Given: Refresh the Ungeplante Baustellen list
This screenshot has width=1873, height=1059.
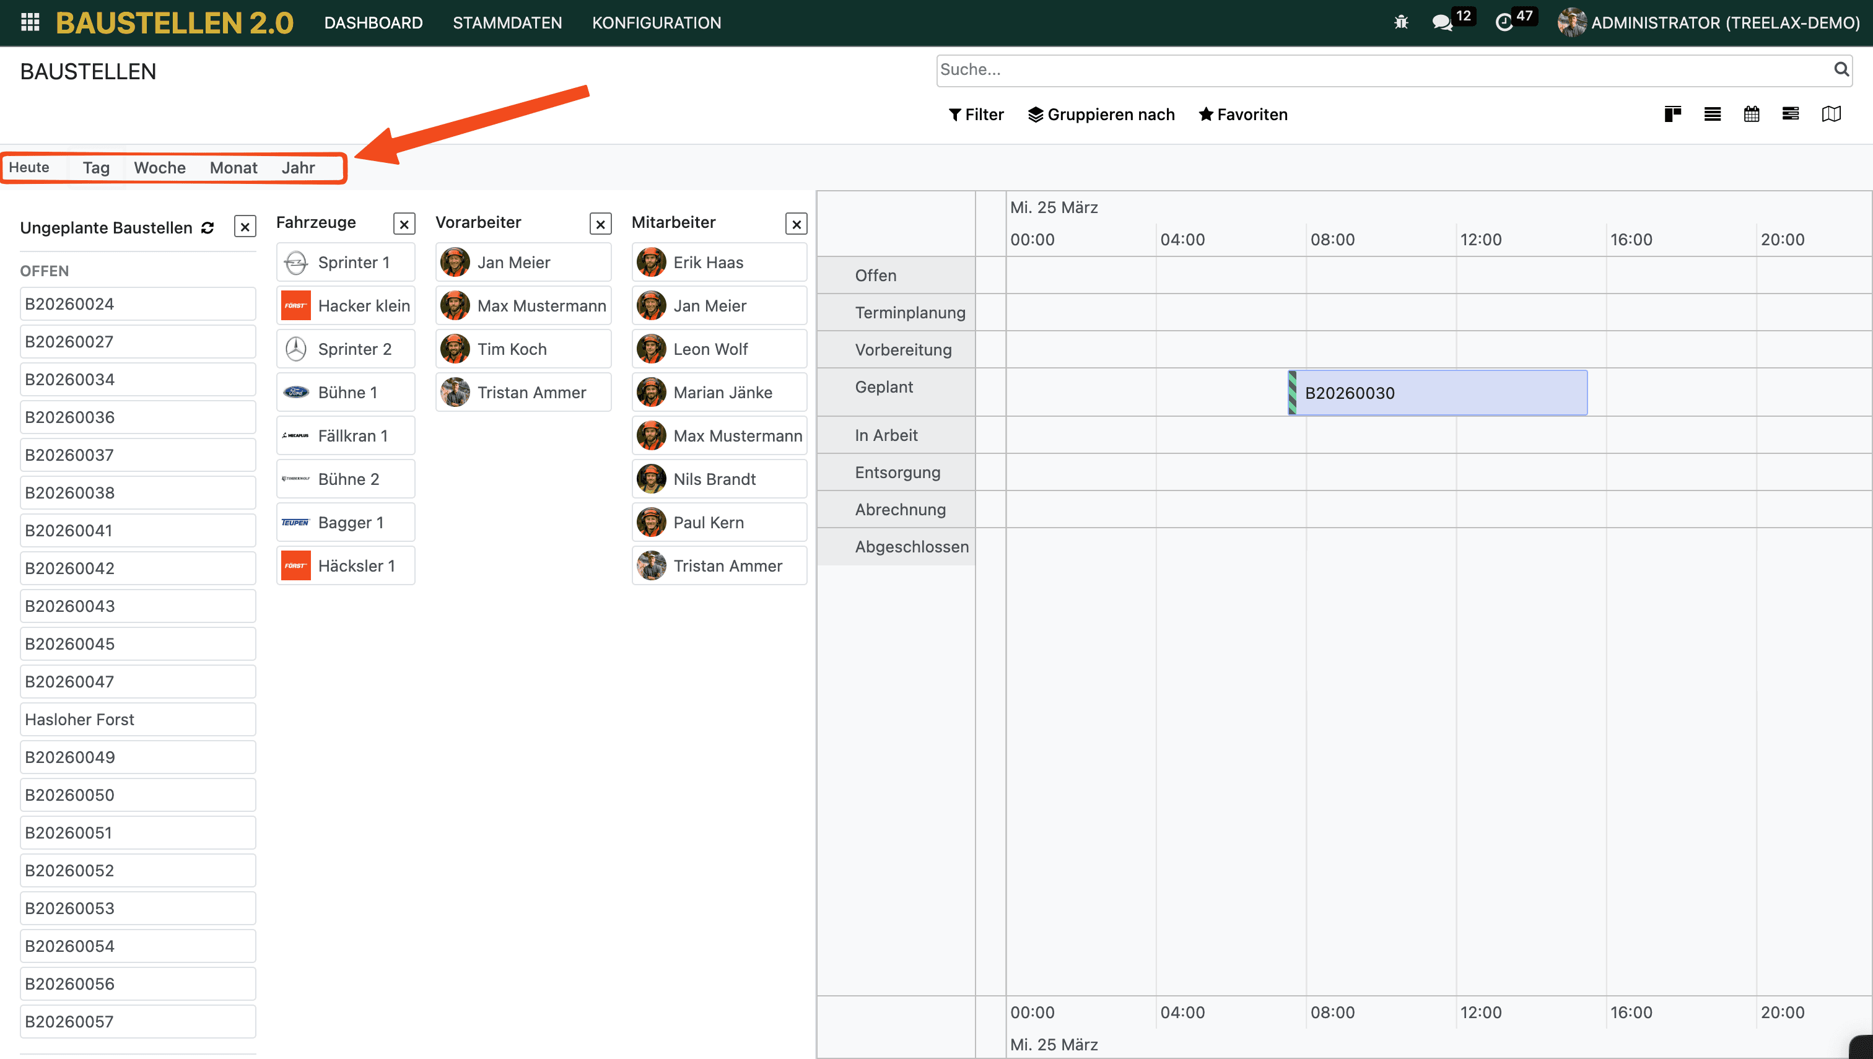Looking at the screenshot, I should click(207, 228).
